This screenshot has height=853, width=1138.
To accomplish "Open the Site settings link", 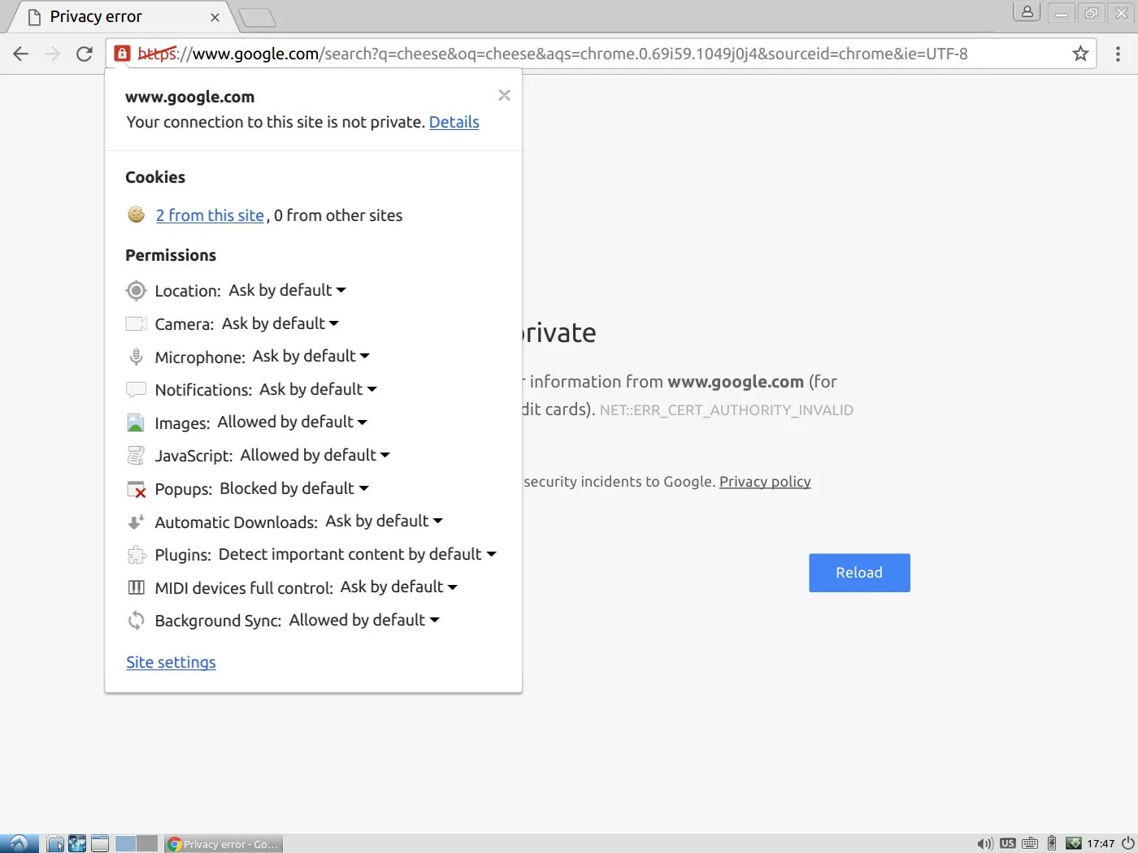I will (x=171, y=662).
